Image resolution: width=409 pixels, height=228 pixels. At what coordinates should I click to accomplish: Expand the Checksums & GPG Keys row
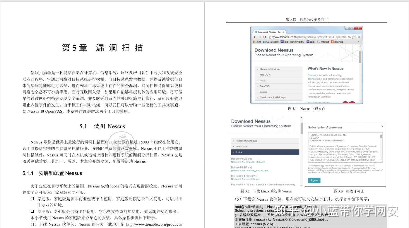click(278, 98)
